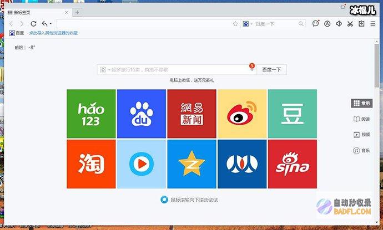Add a new tab with plus button

pos(77,12)
